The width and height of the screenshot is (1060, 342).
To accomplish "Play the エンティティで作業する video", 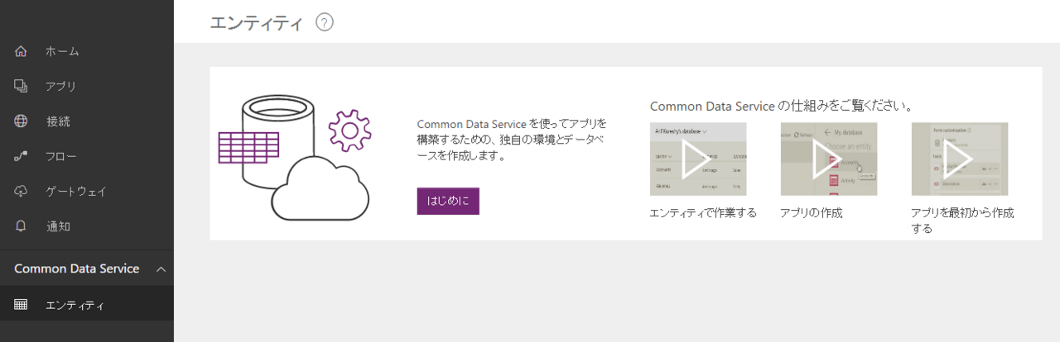I will pyautogui.click(x=697, y=159).
